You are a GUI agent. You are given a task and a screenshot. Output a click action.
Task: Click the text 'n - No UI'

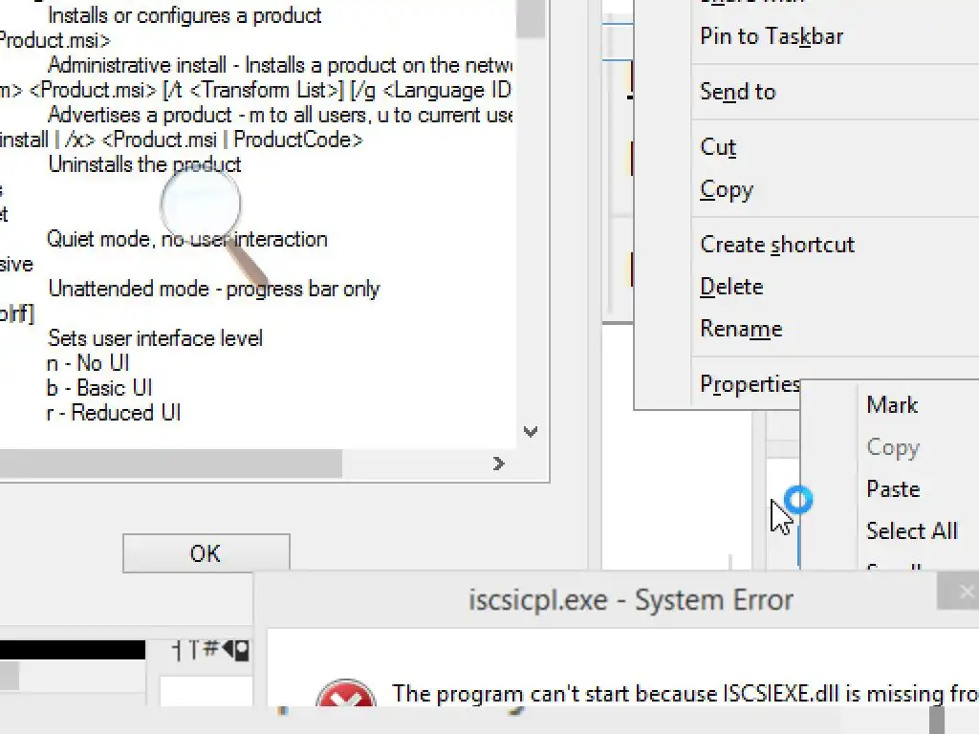pos(88,362)
